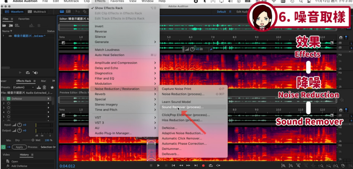Open the Favorites tab
353x169 pixels.
click(24, 19)
